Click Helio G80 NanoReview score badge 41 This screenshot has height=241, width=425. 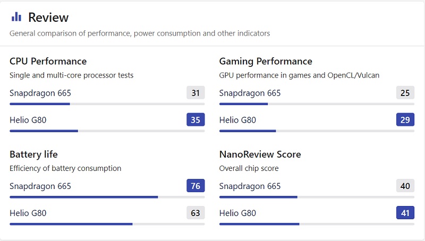tap(405, 213)
